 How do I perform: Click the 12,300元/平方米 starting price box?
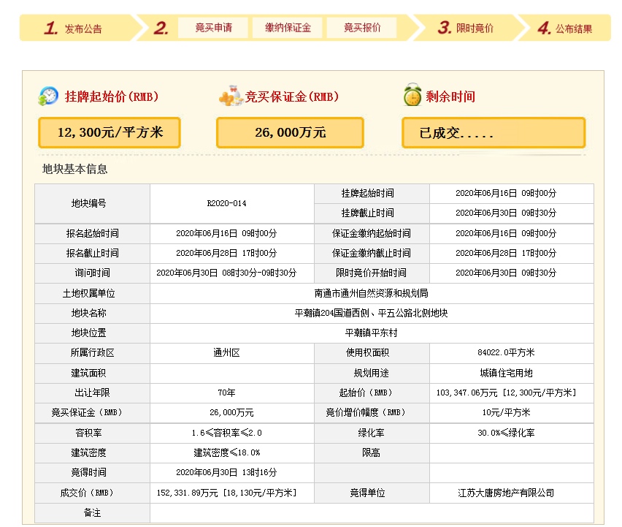110,133
